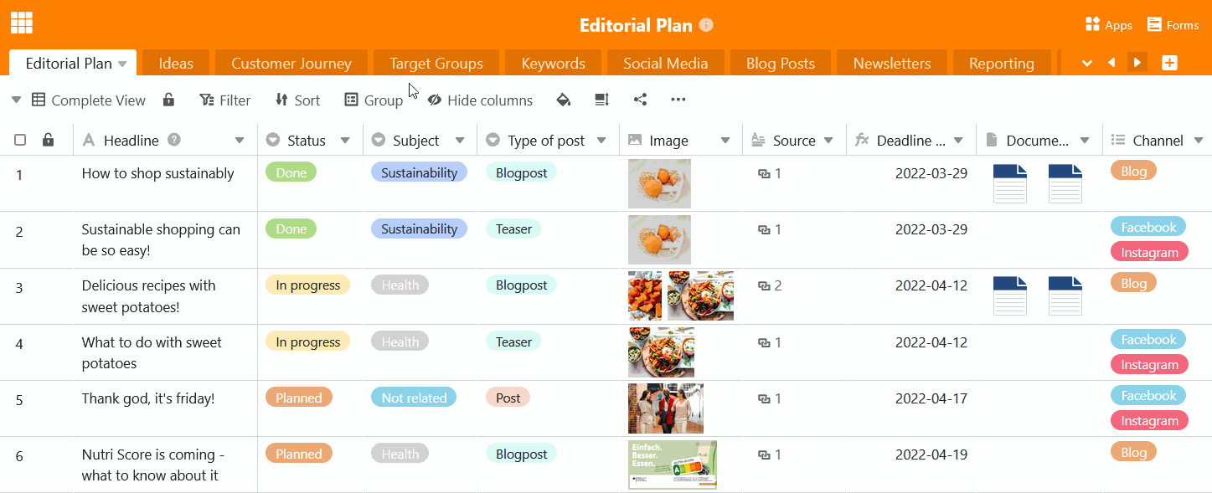
Task: Click the add new table plus icon
Action: coord(1170,63)
